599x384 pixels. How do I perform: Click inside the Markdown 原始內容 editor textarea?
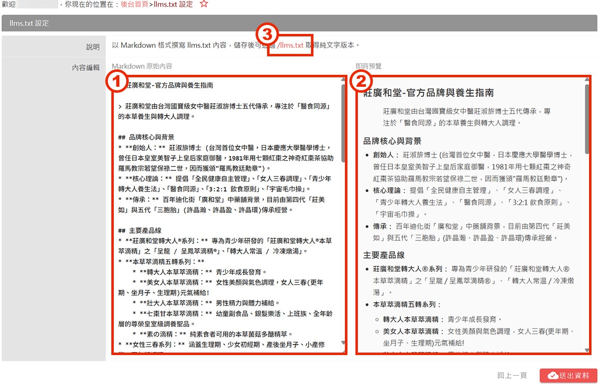click(229, 215)
